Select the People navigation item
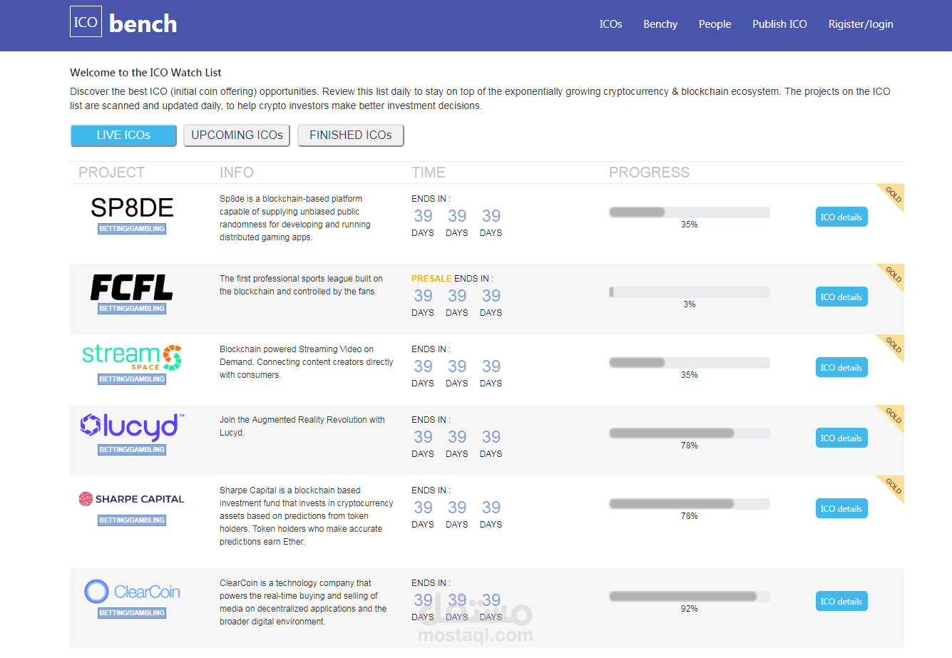 pos(715,24)
